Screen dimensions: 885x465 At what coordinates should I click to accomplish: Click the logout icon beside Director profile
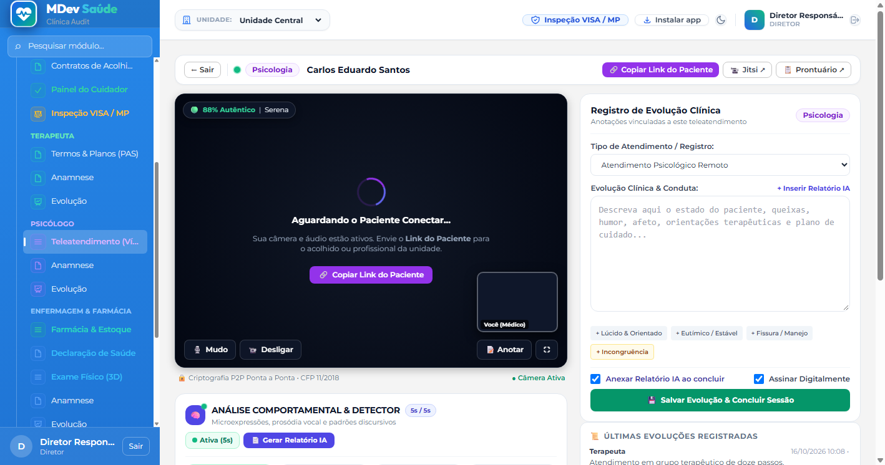[x=855, y=20]
